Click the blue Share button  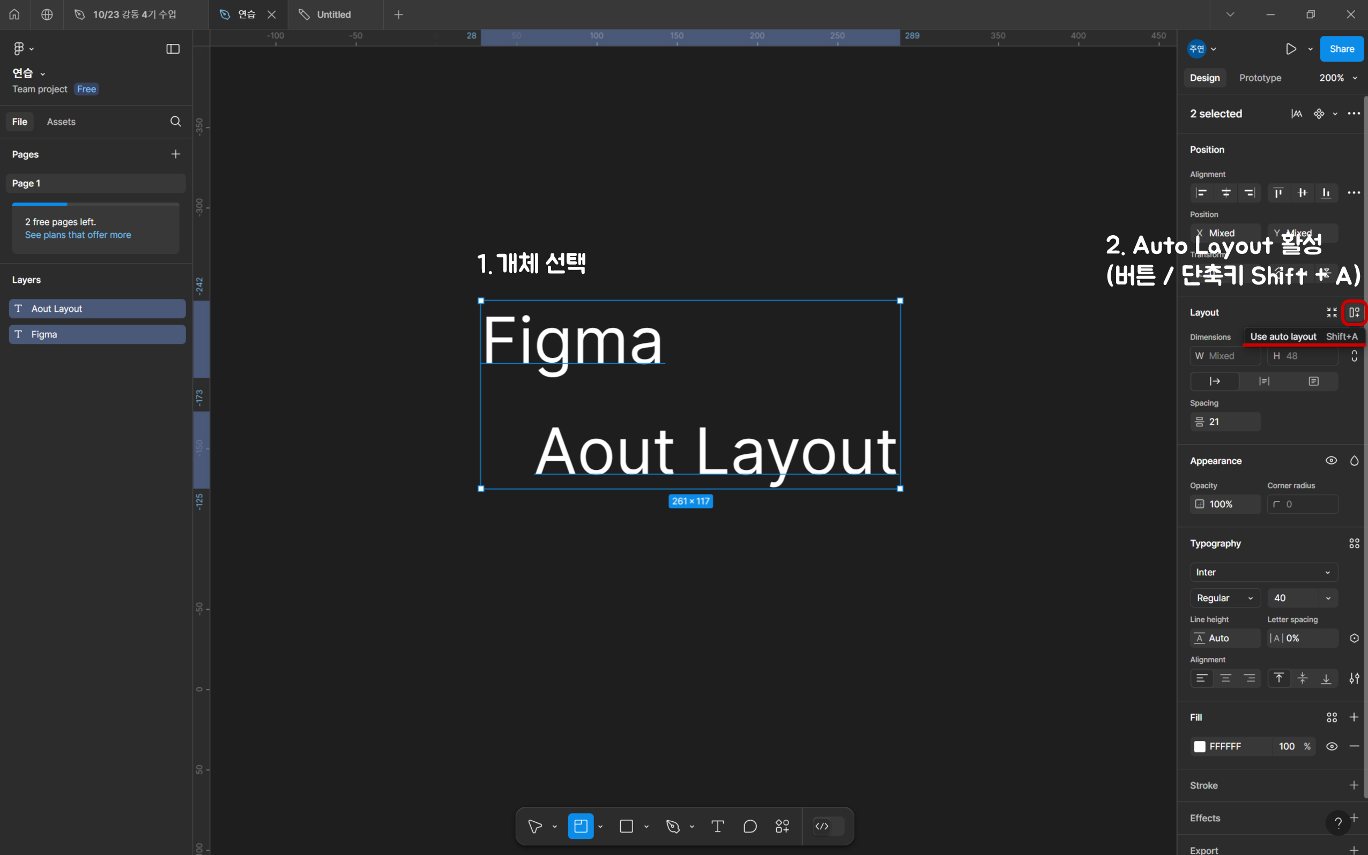click(x=1341, y=49)
